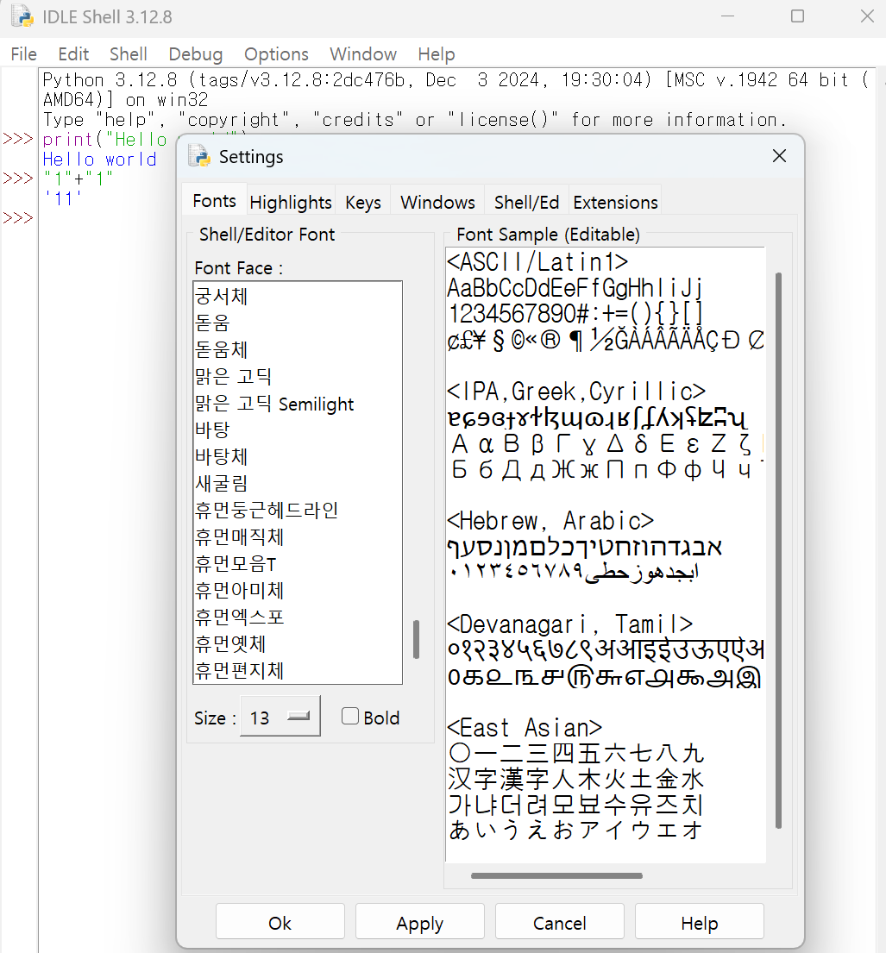Screen dimensions: 886x953
Task: Open the Help menu
Action: pyautogui.click(x=436, y=54)
